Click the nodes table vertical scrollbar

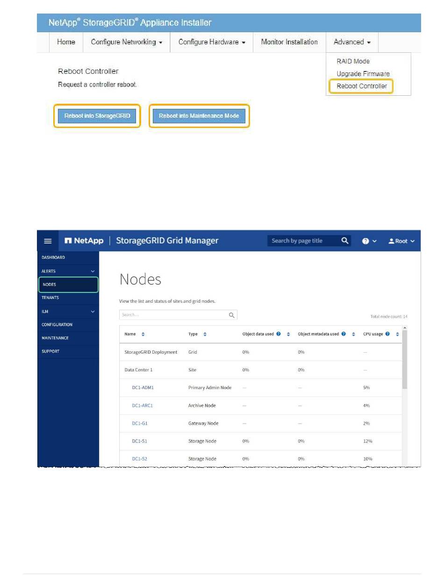405,360
